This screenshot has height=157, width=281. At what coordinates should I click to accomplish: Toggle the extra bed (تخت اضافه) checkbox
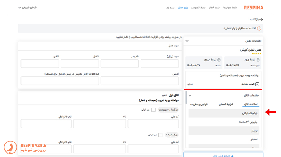pos(257,84)
